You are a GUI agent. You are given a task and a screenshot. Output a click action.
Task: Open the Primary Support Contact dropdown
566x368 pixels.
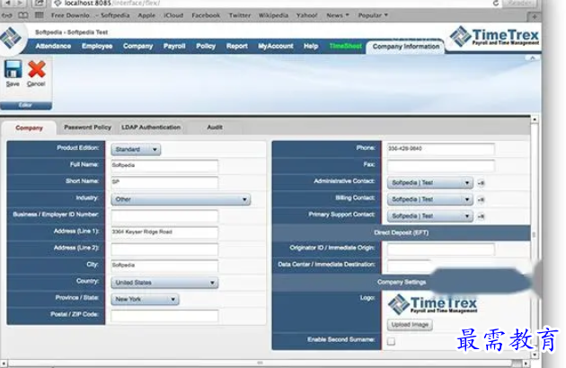point(430,216)
